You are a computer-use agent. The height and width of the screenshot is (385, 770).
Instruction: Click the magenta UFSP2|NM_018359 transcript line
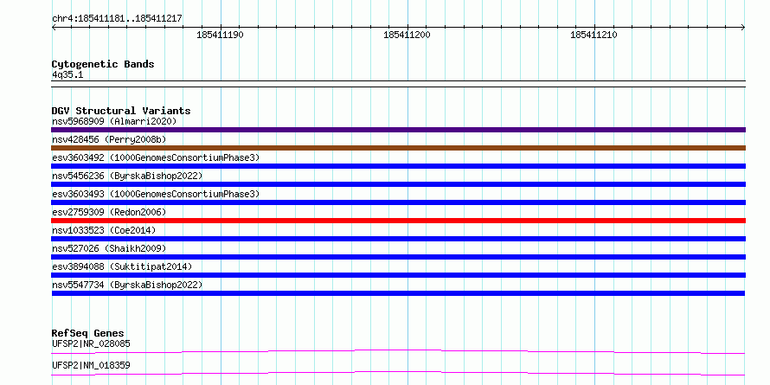click(x=398, y=372)
